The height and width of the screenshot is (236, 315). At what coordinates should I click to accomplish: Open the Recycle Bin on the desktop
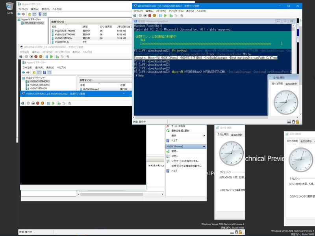[x=9, y=7]
